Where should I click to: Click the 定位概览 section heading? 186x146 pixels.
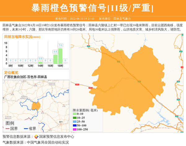click(11, 73)
